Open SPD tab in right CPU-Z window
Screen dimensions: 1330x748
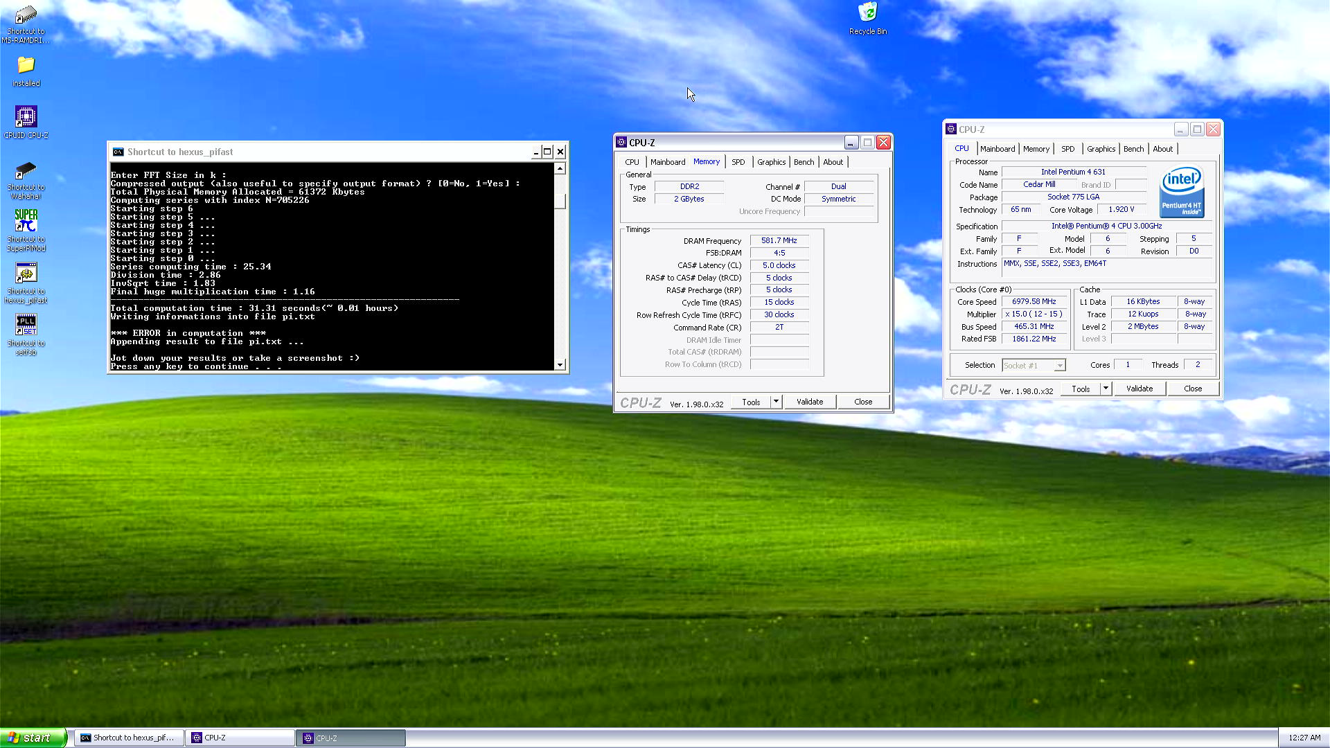1068,149
